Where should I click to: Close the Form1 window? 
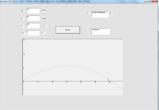pos(155,1)
